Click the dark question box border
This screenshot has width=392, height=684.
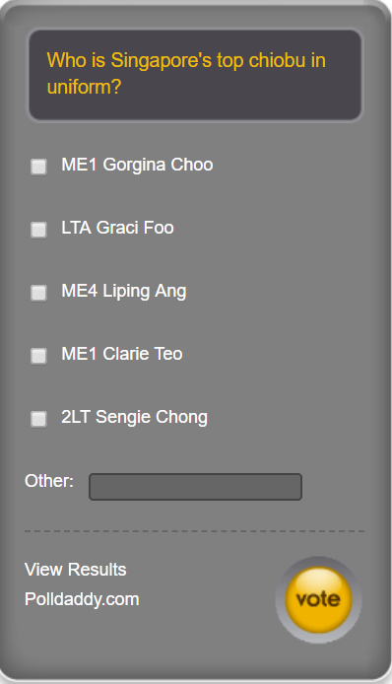coord(195,29)
